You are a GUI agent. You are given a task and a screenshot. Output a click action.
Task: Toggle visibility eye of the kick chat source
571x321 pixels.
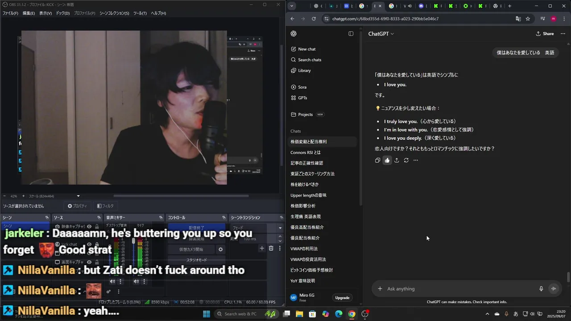[x=89, y=245]
